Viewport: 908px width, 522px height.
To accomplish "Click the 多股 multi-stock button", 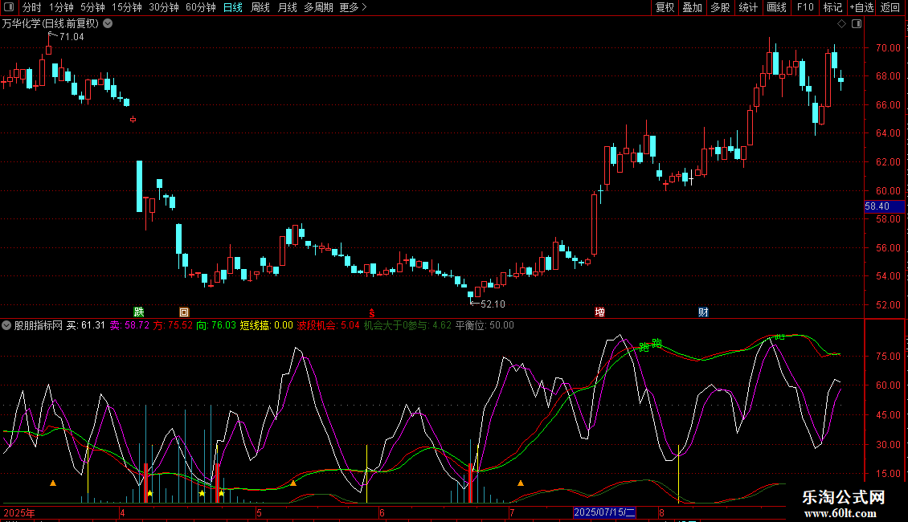I will [720, 7].
